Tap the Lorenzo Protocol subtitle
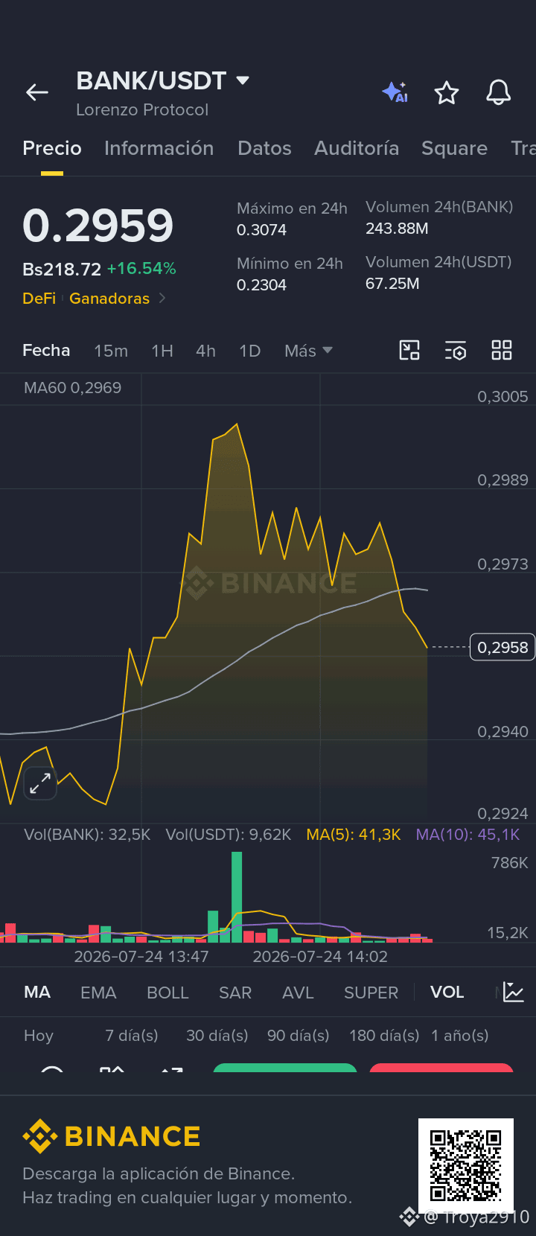Screen dimensions: 536x1236 tap(142, 109)
